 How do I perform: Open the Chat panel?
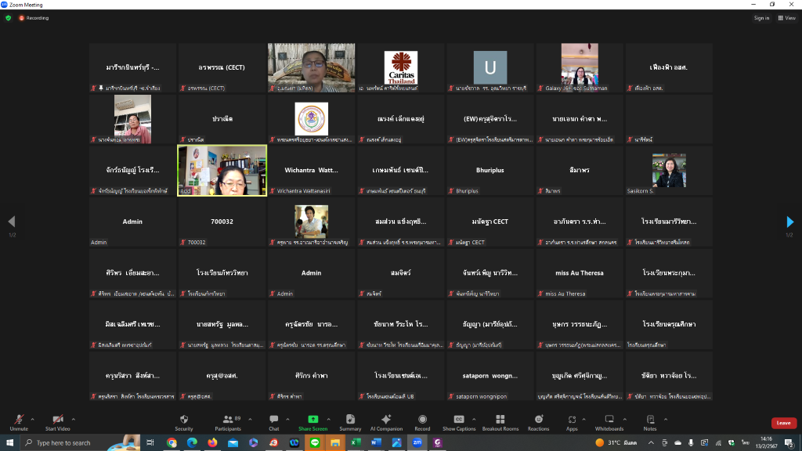click(x=274, y=422)
